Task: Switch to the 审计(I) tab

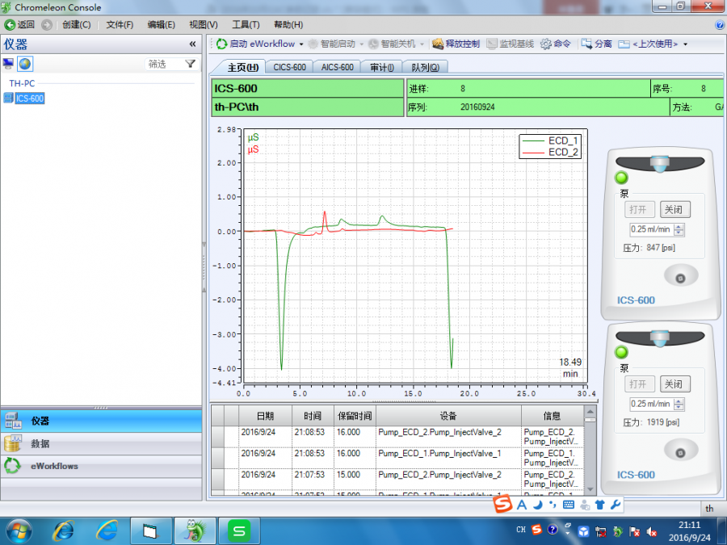Action: click(x=381, y=67)
